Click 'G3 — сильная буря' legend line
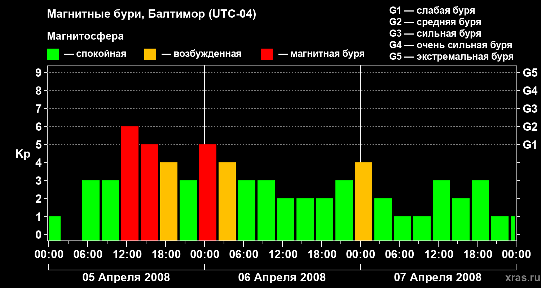The height and width of the screenshot is (288, 541). coord(435,33)
